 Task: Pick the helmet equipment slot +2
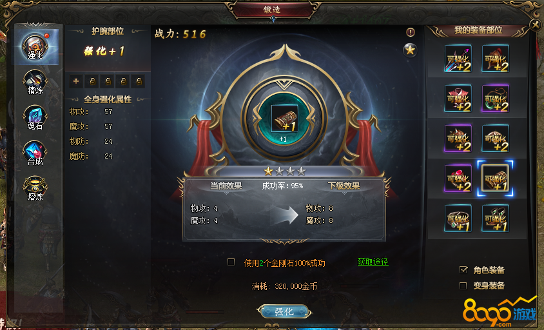(x=495, y=58)
